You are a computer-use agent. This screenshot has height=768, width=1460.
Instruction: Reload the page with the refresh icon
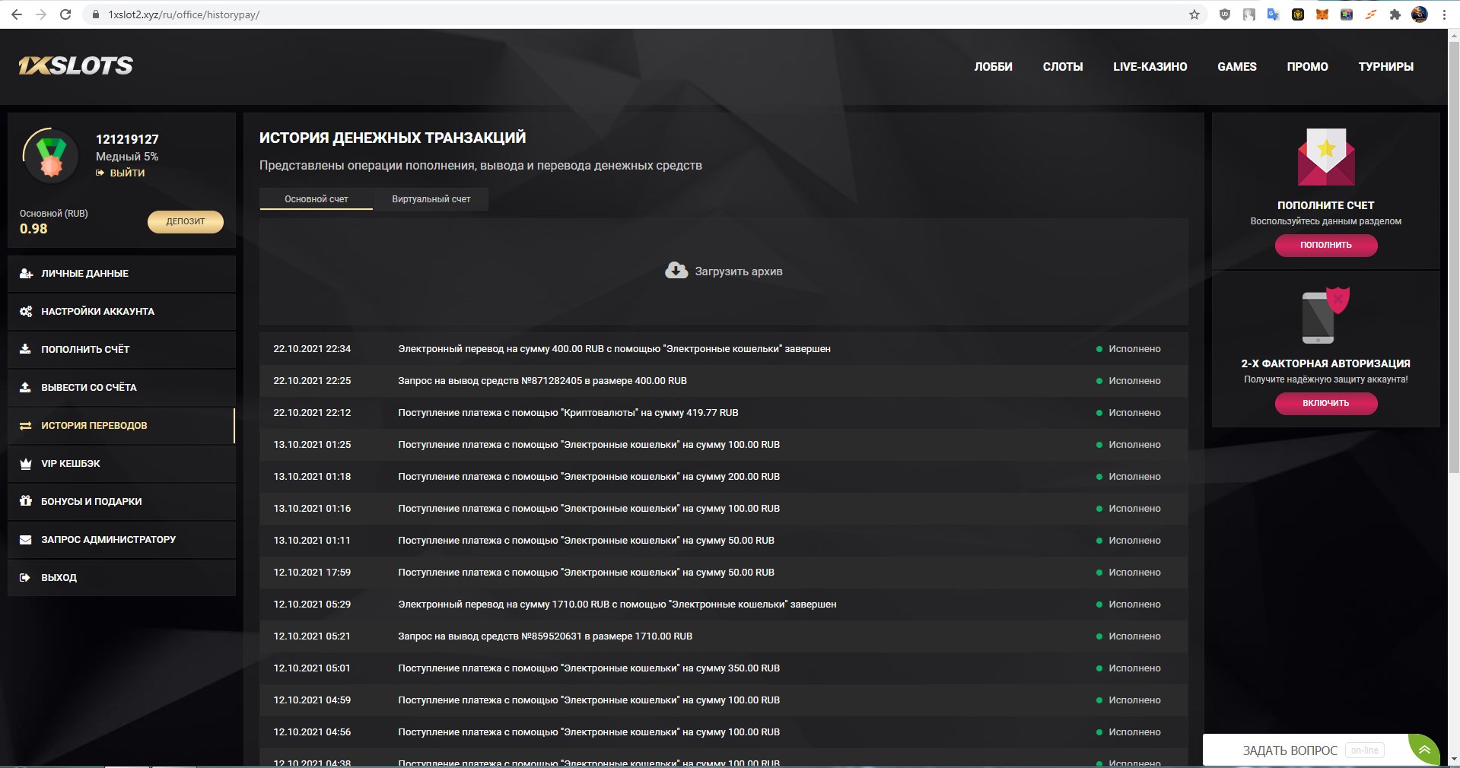(x=65, y=14)
